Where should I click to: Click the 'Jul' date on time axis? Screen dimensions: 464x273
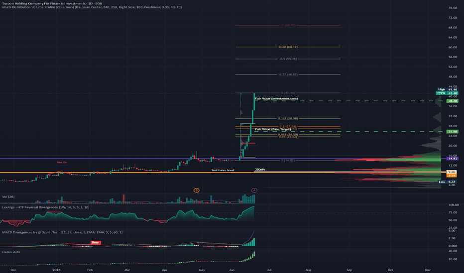[269, 270]
